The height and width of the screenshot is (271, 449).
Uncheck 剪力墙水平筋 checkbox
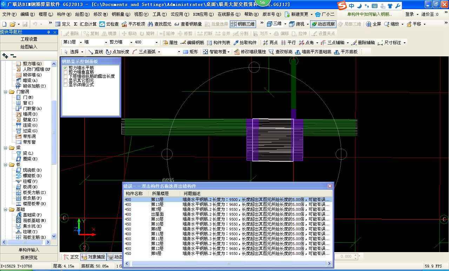(65, 68)
